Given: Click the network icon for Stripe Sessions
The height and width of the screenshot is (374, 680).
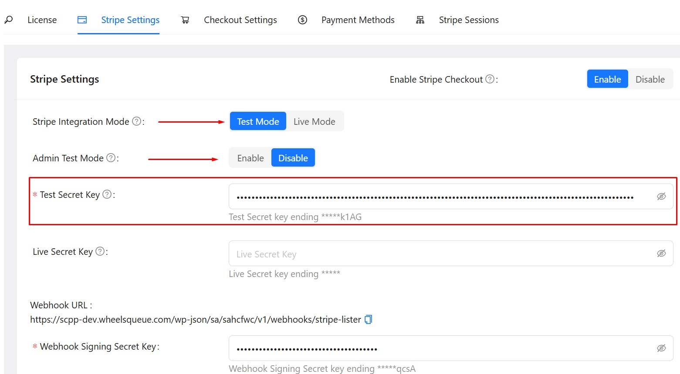Looking at the screenshot, I should 420,20.
